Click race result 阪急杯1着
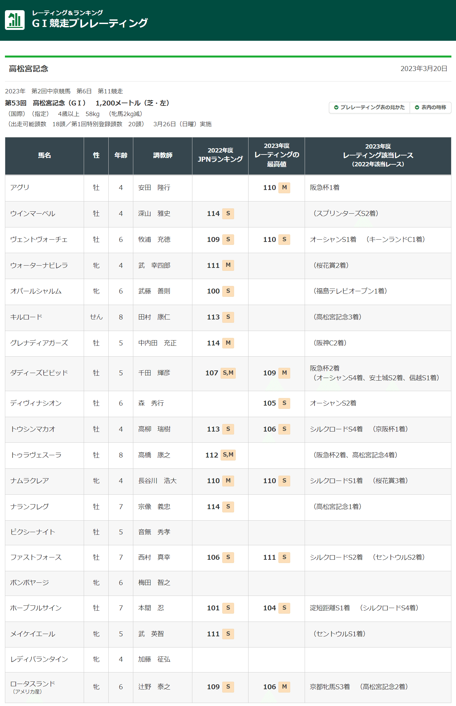456x706 pixels. pyautogui.click(x=325, y=187)
